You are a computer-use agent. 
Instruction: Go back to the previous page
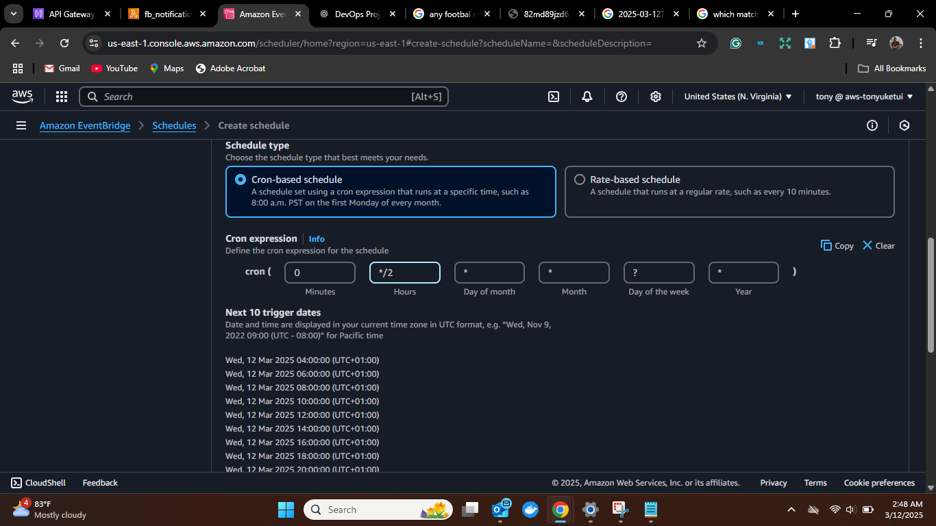pos(16,43)
